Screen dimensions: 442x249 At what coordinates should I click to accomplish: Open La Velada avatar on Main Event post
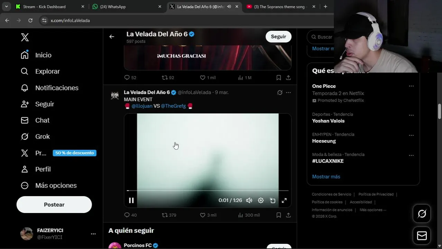pos(115,96)
